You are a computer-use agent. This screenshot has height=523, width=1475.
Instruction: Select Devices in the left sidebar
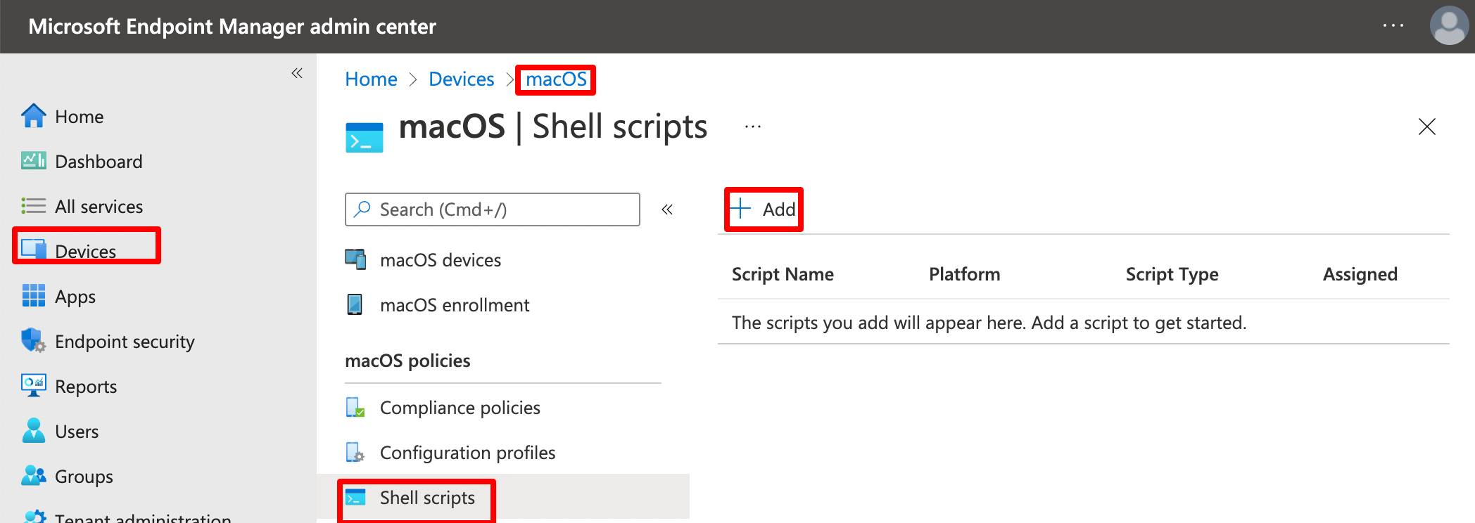85,252
